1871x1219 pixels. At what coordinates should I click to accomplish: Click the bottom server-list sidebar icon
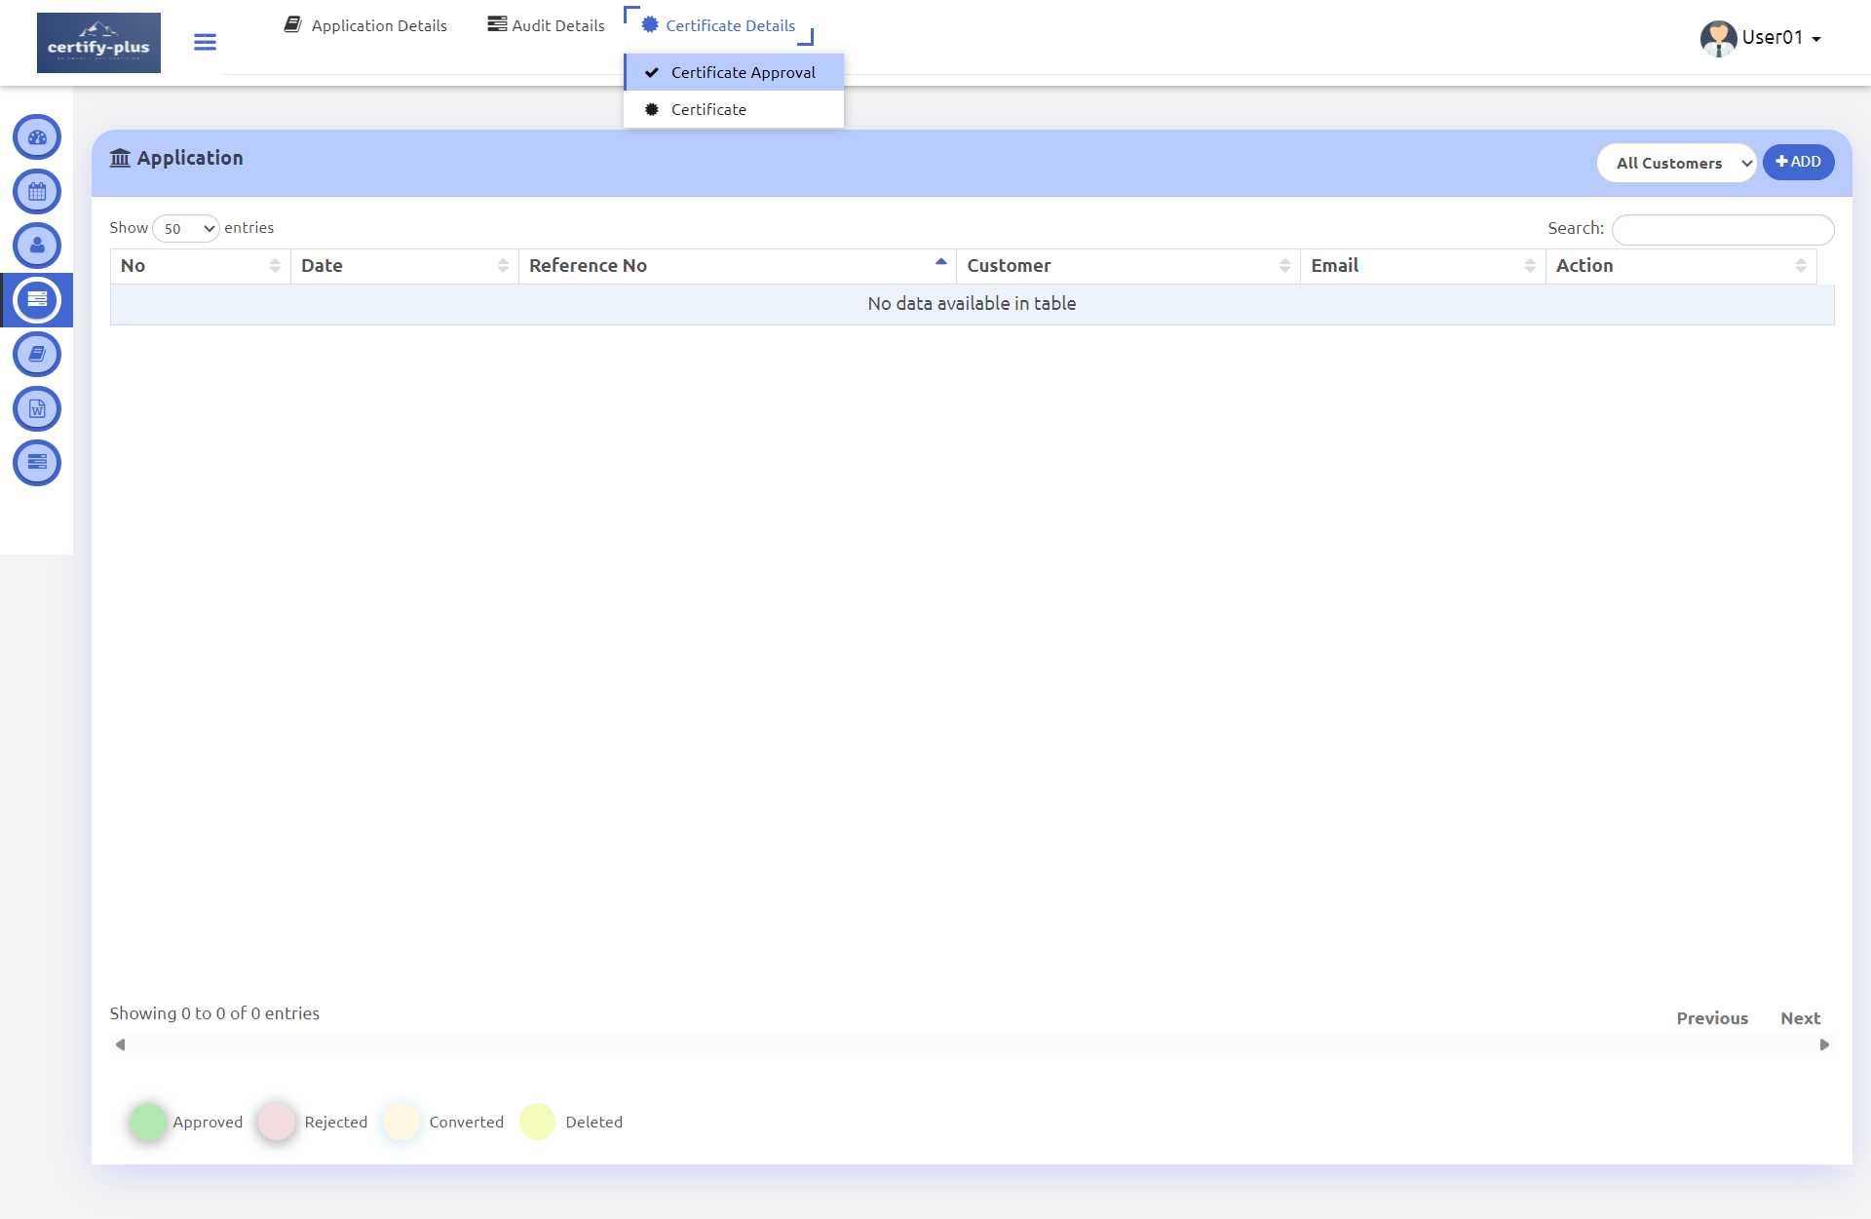coord(37,463)
